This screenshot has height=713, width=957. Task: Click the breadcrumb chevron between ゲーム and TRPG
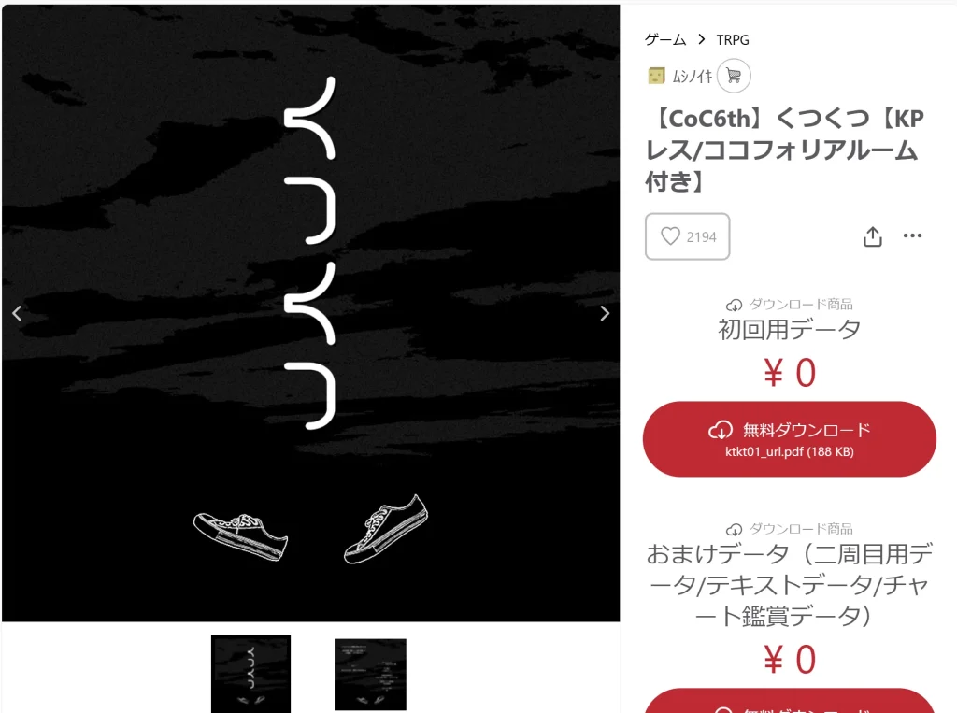(x=701, y=39)
